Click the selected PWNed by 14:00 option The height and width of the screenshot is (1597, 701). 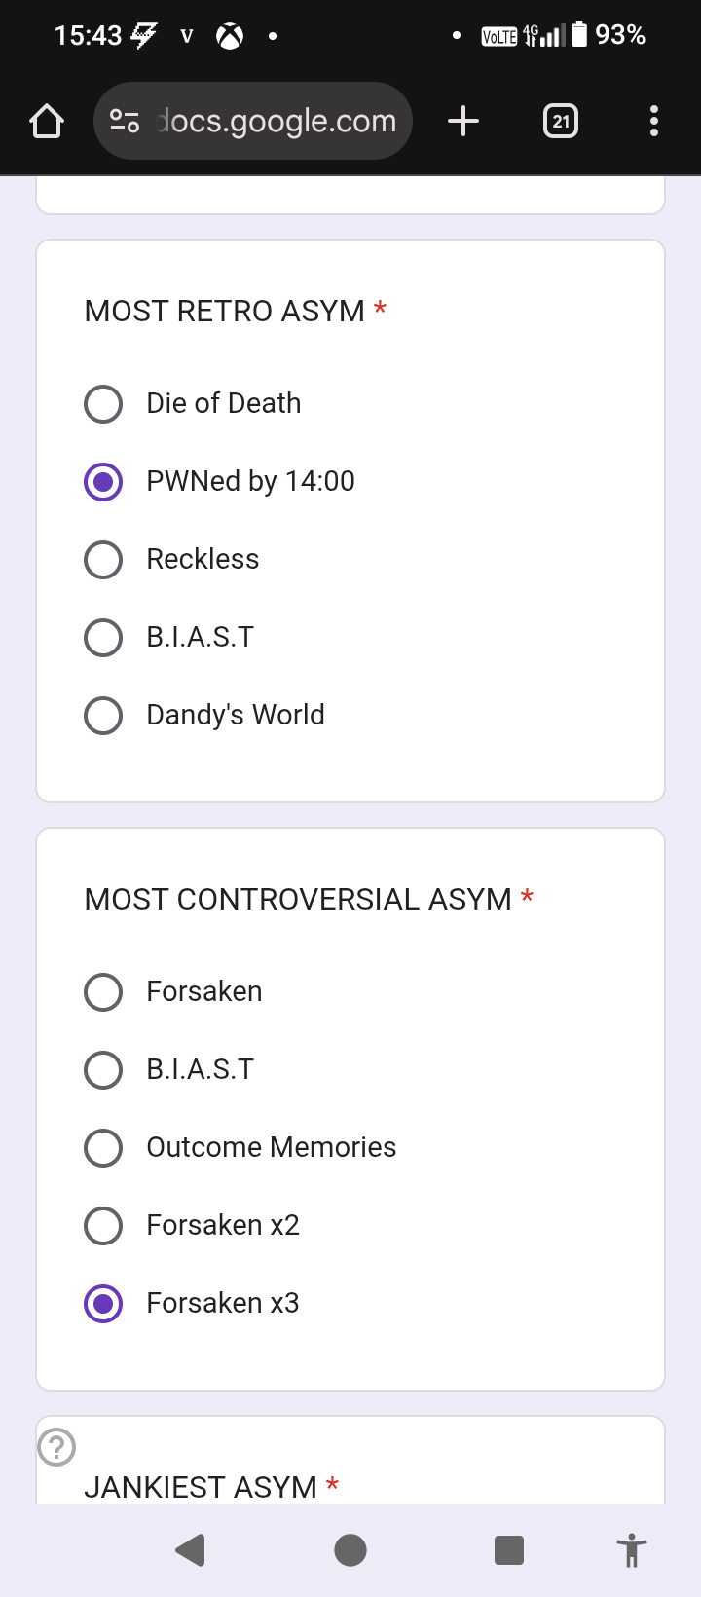[103, 482]
